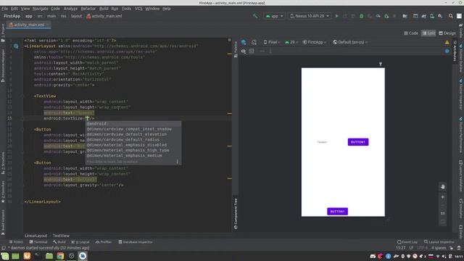Start debugging with the green bug icon
The image size is (464, 261).
tap(361, 16)
